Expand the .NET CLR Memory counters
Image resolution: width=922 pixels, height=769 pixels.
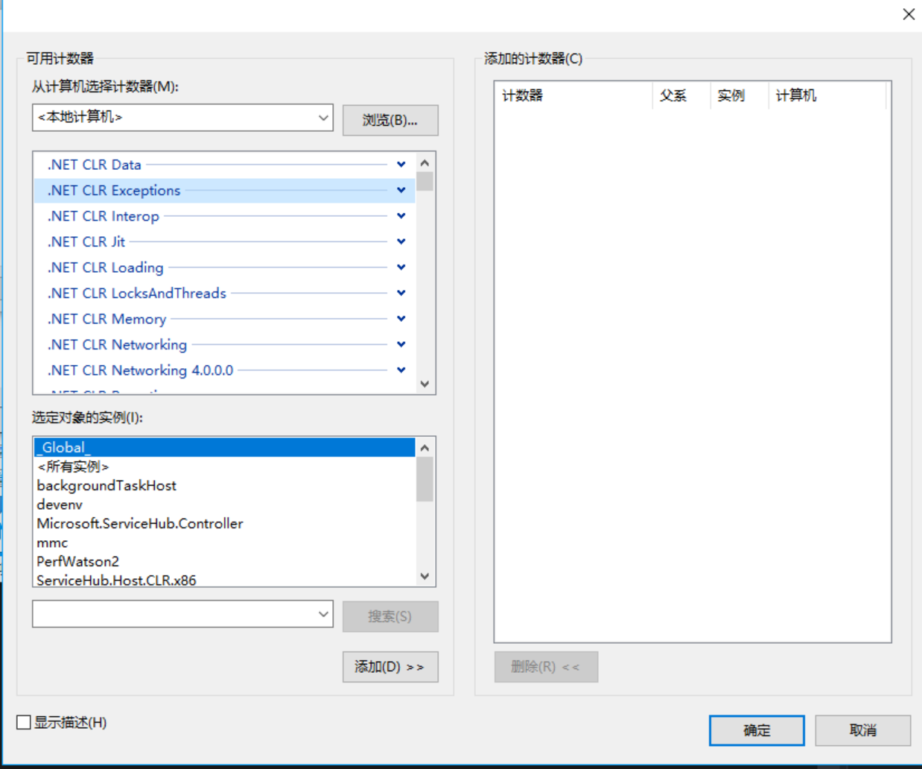click(401, 319)
